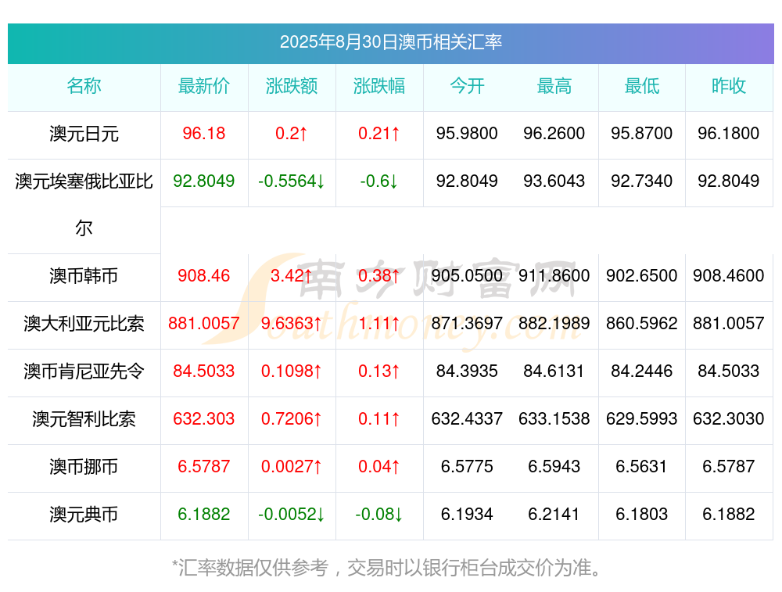Select lowest value 902.6500
The image size is (782, 592).
pos(642,275)
